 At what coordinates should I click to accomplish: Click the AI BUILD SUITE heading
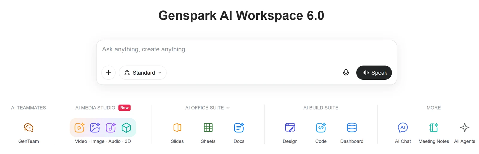tap(321, 108)
